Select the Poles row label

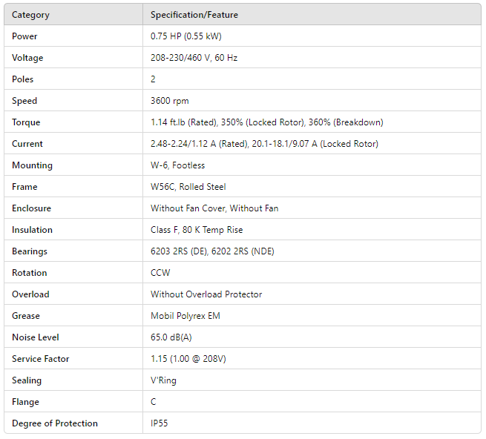click(x=23, y=79)
